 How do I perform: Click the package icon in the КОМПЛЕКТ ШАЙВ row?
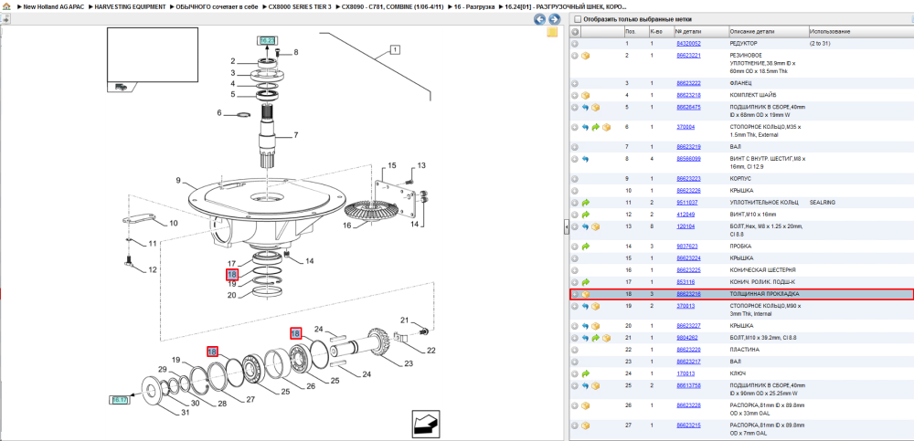click(586, 95)
